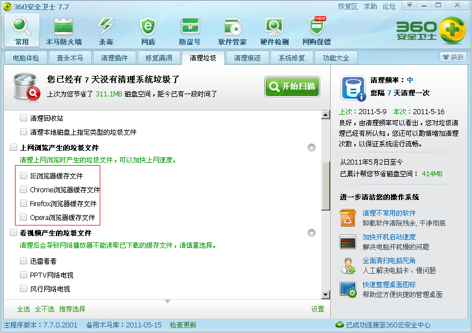Click 全选 select all link
This screenshot has width=472, height=333.
pyautogui.click(x=23, y=309)
